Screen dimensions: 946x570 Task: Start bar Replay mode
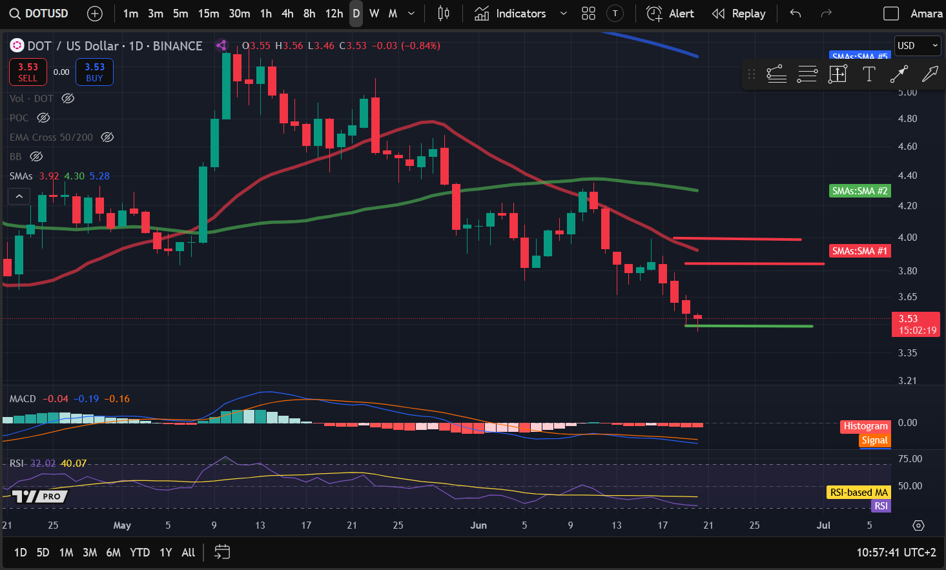click(x=739, y=14)
